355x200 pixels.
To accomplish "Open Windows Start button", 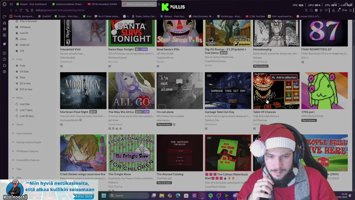I will tap(104, 196).
